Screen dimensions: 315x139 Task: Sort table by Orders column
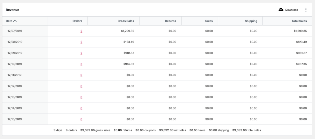pos(77,21)
